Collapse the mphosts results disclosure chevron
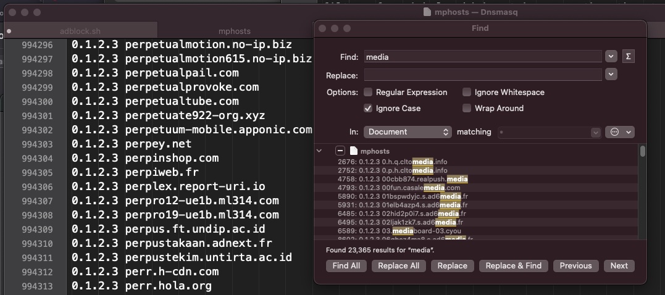The height and width of the screenshot is (295, 665). 319,151
